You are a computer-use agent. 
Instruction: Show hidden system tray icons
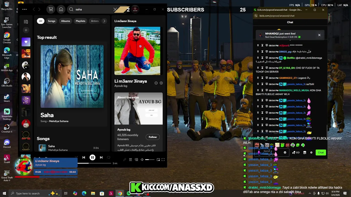(x=310, y=193)
